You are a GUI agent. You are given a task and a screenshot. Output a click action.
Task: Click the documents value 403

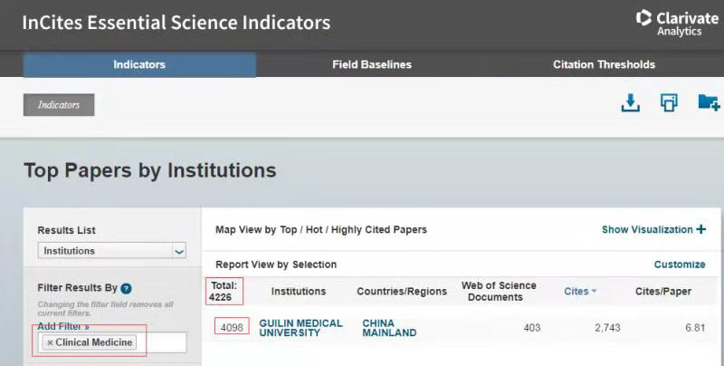click(532, 328)
